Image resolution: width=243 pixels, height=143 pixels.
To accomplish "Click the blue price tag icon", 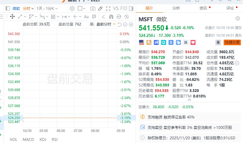I will click(x=178, y=42).
